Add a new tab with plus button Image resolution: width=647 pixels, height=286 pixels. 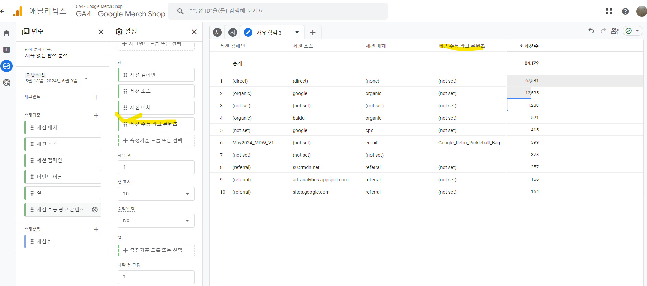tap(313, 32)
